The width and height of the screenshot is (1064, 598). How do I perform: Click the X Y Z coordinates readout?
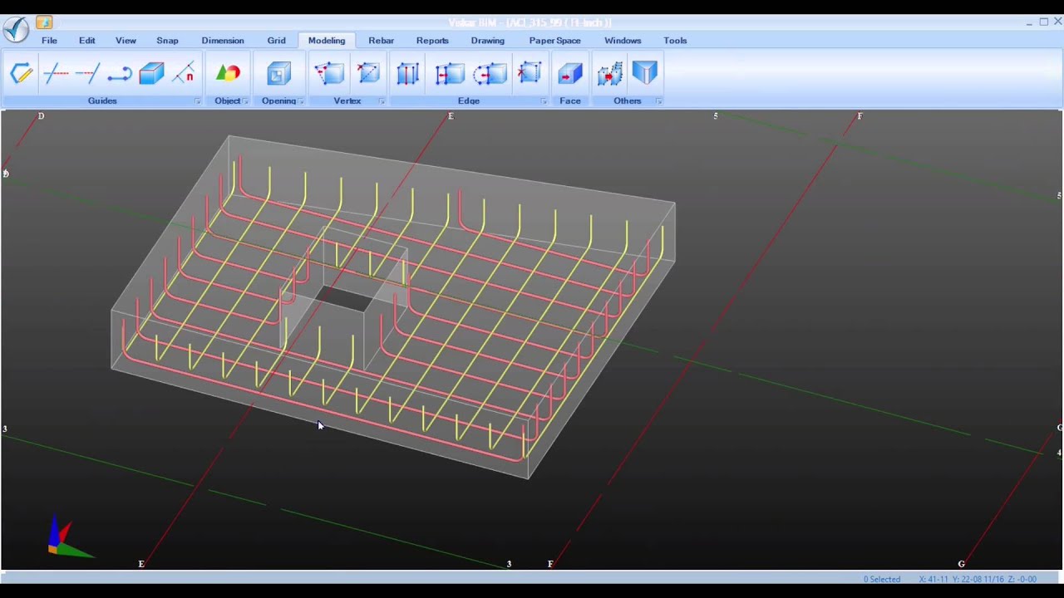pos(978,579)
